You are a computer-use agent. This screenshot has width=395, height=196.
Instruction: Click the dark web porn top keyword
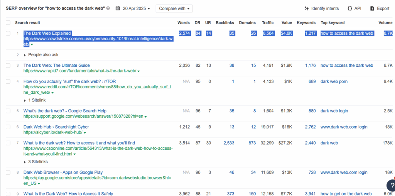coord(334,81)
